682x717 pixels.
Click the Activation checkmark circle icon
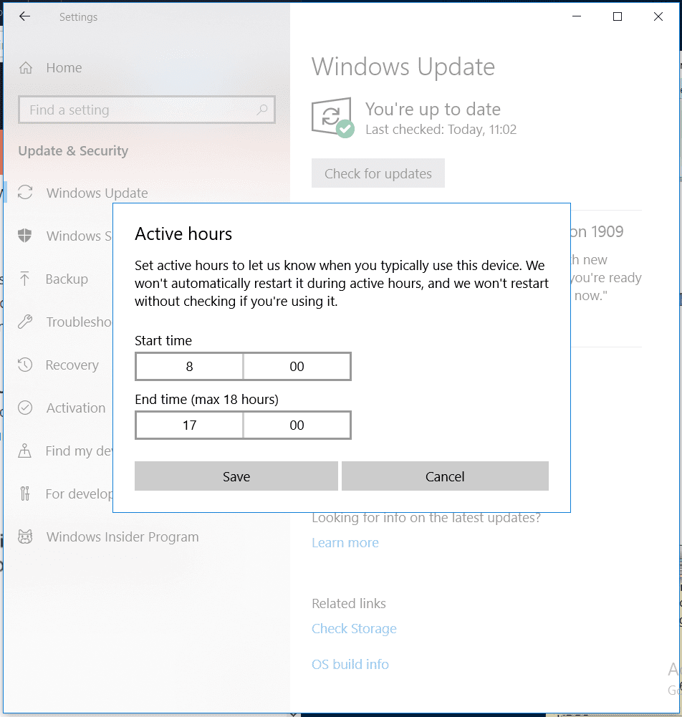pyautogui.click(x=25, y=408)
